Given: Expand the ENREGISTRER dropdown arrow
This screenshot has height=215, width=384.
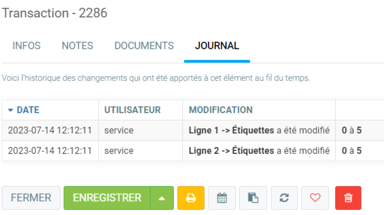Looking at the screenshot, I should coord(162,198).
